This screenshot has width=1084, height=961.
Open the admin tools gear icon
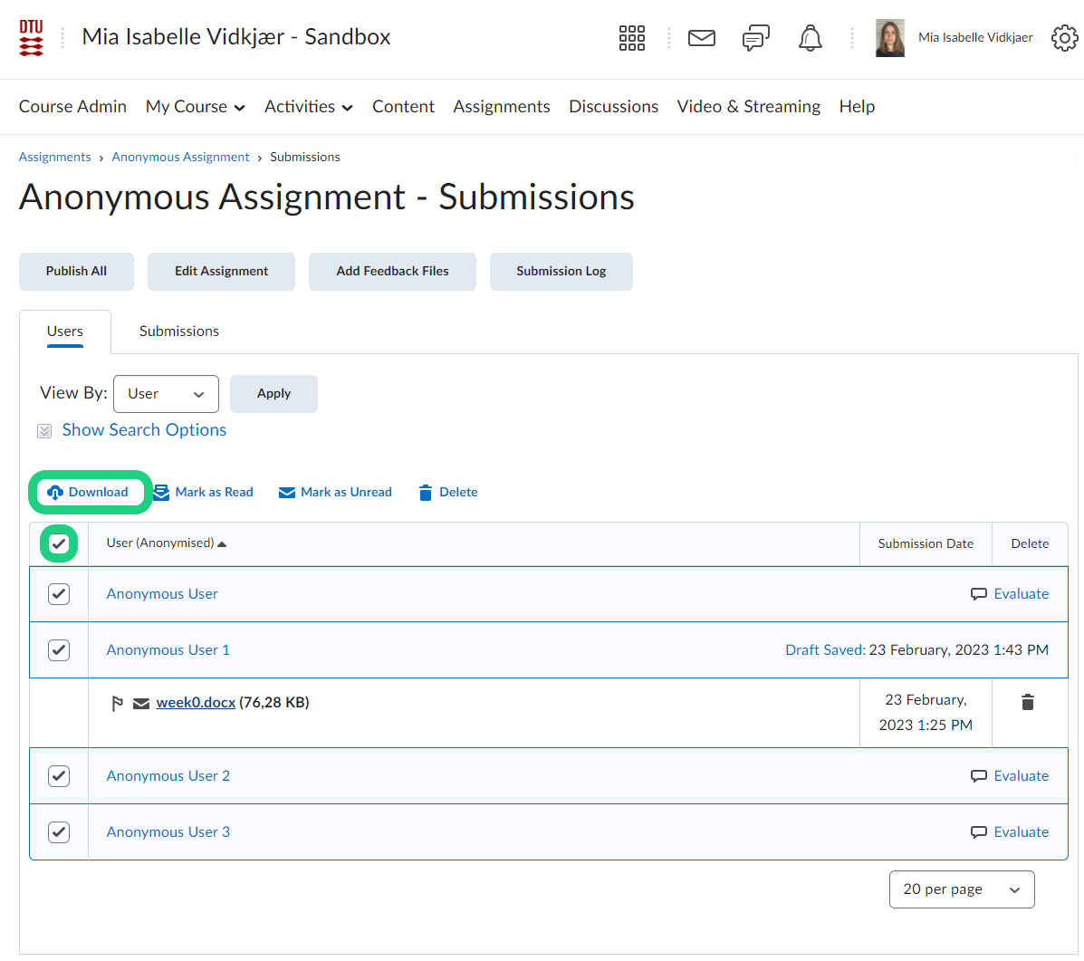pos(1064,38)
